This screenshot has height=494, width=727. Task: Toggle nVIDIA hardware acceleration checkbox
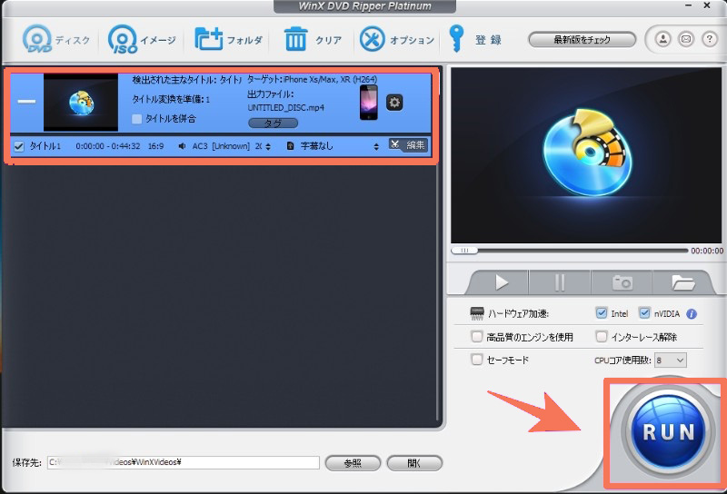tap(644, 313)
